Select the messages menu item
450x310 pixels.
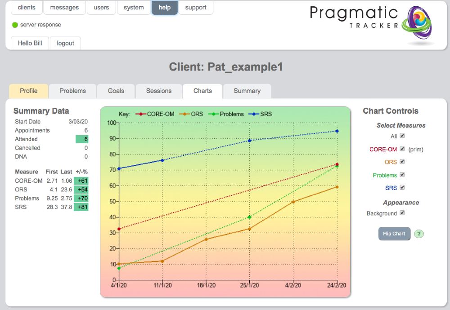(x=64, y=7)
